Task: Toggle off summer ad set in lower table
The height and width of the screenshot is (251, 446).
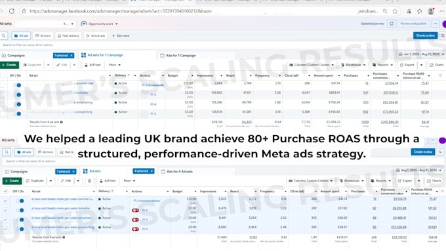Action: click(20, 201)
